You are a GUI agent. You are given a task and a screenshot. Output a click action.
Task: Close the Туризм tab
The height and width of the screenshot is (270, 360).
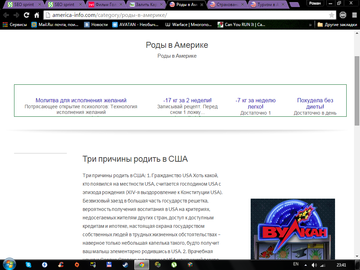click(283, 4)
